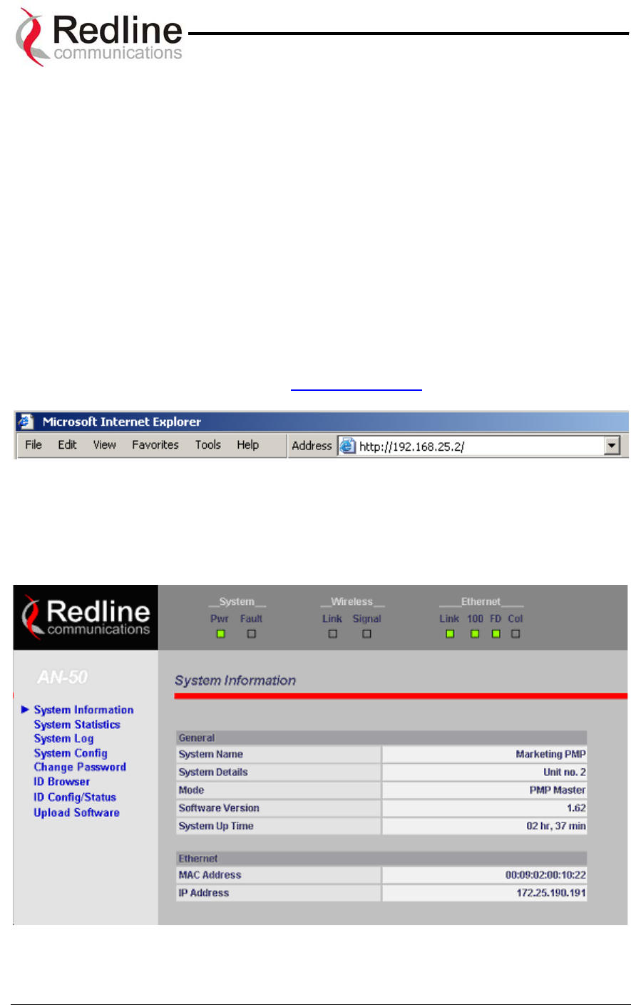Image resolution: width=631 pixels, height=1005 pixels.
Task: Click the Ethernet 100 LED indicator
Action: pos(475,634)
